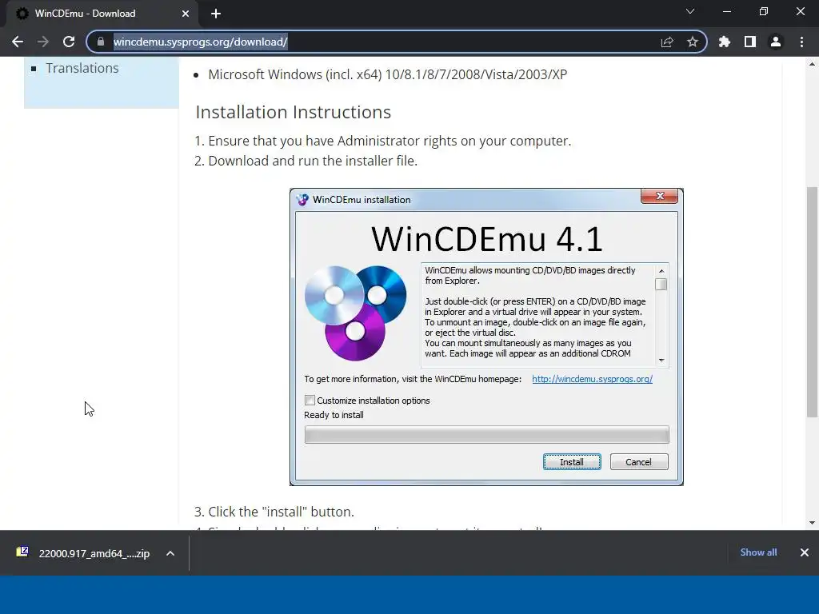Screen dimensions: 819x614
Task: Click the forward navigation arrow
Action: tap(43, 42)
